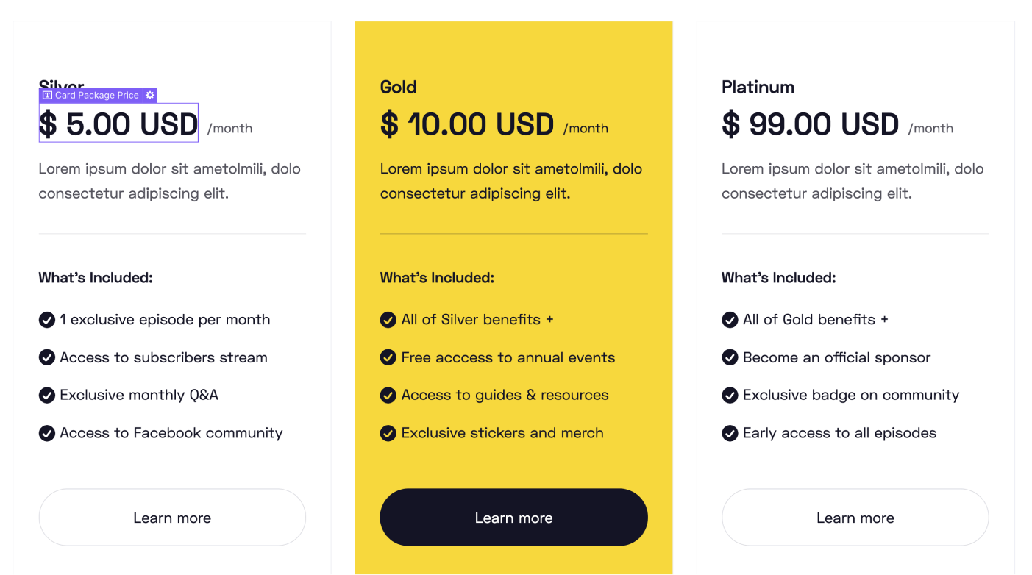Click Learn more on the Gold card
This screenshot has height=575, width=1032.
pyautogui.click(x=513, y=517)
